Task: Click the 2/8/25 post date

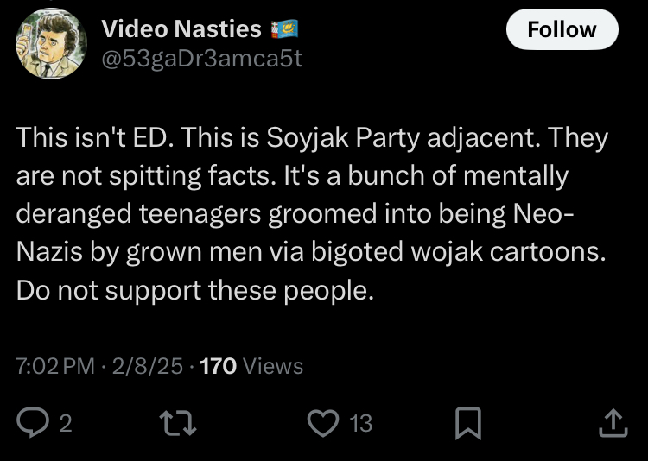Action: tap(147, 366)
